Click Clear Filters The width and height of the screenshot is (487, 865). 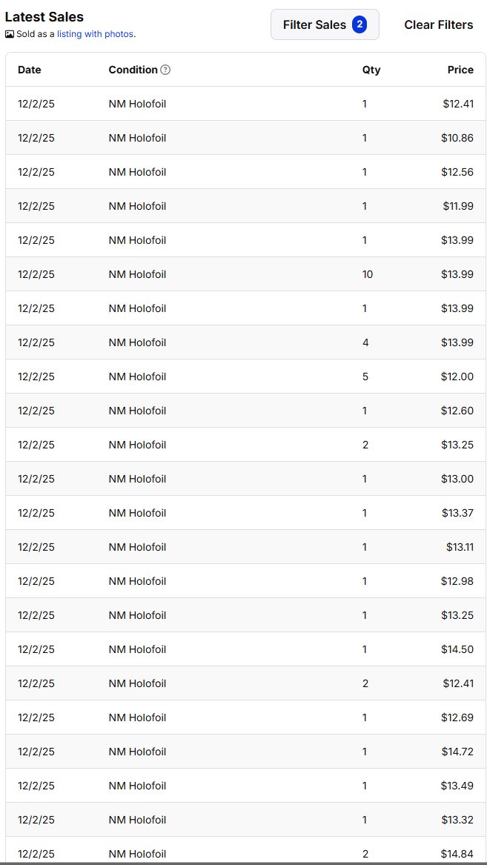pos(439,24)
